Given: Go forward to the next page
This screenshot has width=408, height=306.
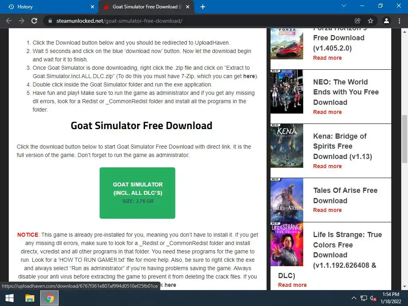Looking at the screenshot, I should [22, 21].
